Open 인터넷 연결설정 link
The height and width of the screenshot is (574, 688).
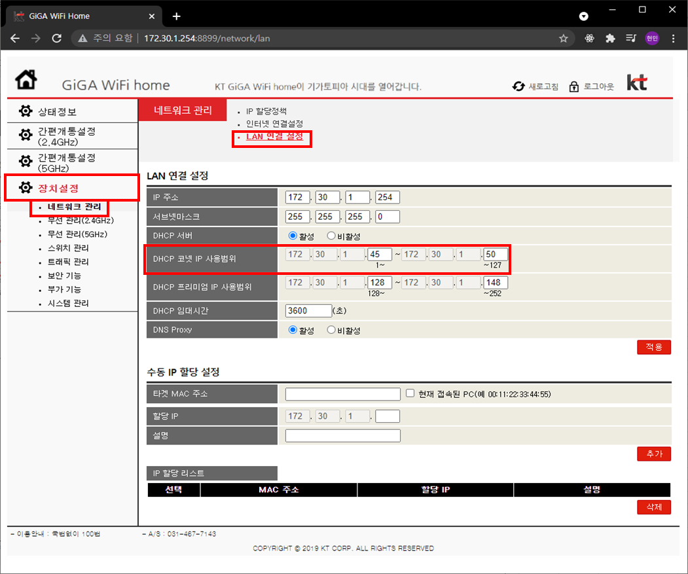point(274,124)
